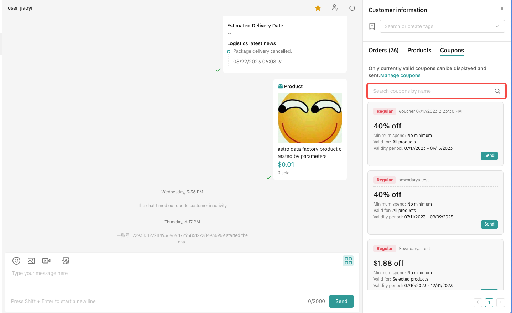Click the smiley face product thumbnail
Image resolution: width=512 pixels, height=313 pixels.
coord(310,118)
